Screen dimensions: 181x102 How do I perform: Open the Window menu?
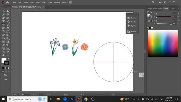point(57,3)
